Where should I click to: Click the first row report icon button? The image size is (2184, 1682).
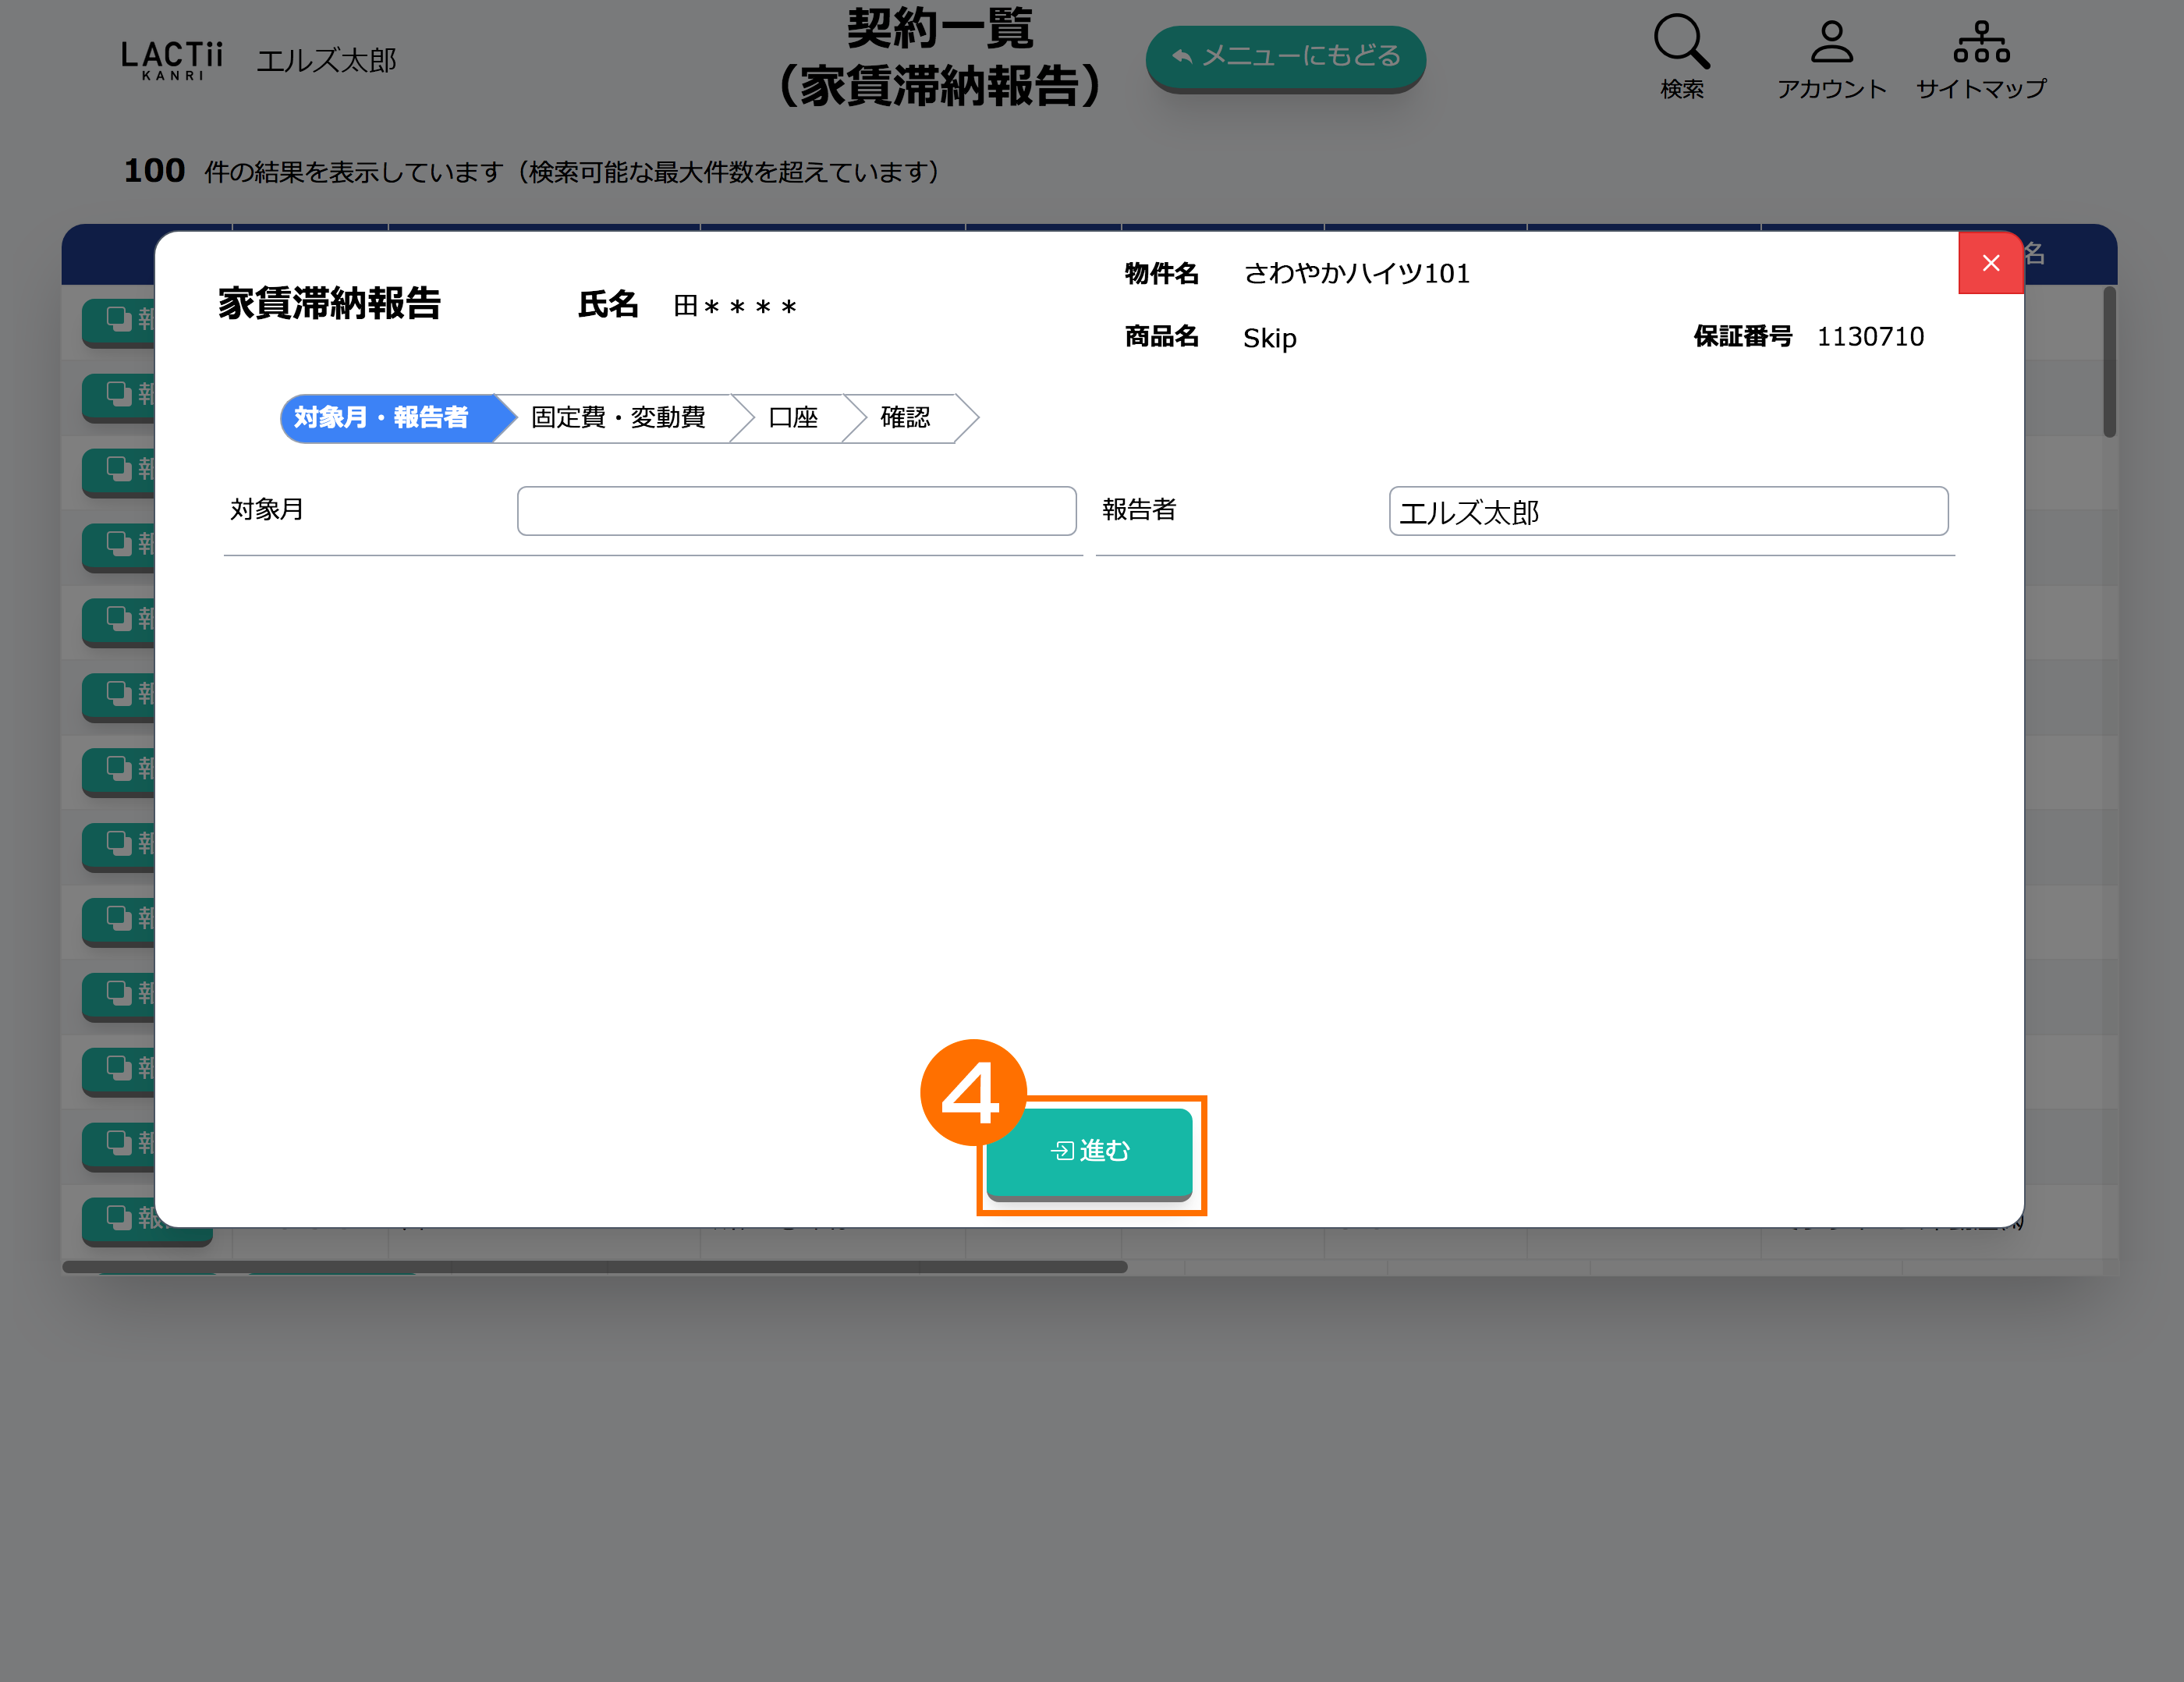click(118, 320)
